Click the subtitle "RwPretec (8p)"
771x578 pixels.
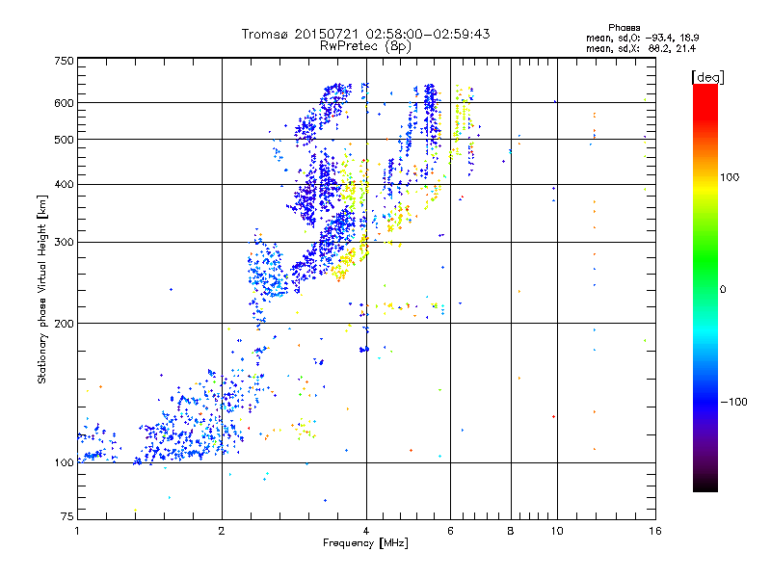coord(365,46)
